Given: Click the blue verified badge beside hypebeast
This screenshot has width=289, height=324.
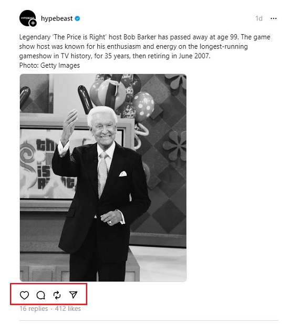Looking at the screenshot, I should (x=77, y=18).
